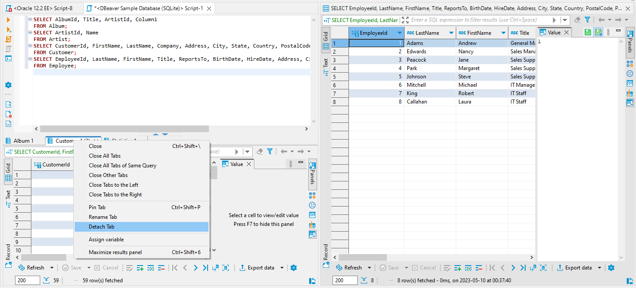The width and height of the screenshot is (636, 288).
Task: Toggle auto-save highlighted disk icon in Value panel
Action: [598, 32]
